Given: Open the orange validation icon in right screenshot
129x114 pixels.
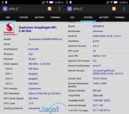Looking at the screenshot, I should [x=114, y=9].
